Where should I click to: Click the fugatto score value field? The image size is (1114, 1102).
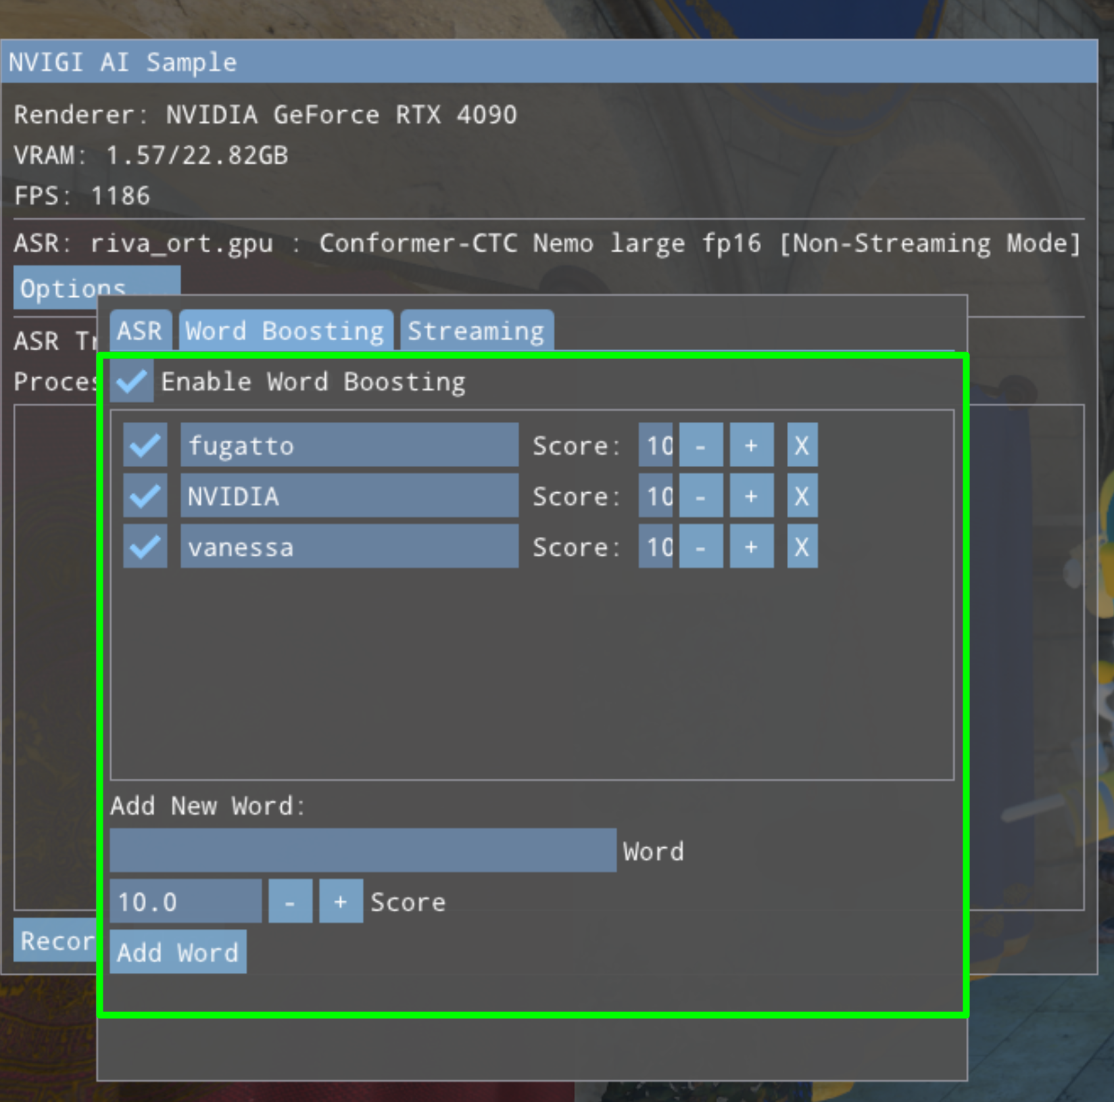(x=656, y=445)
